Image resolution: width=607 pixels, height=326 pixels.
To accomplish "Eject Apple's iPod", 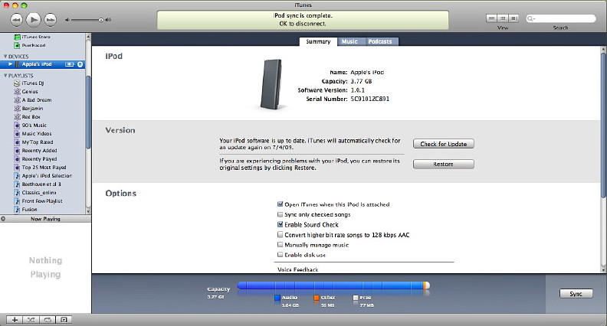I will point(80,64).
